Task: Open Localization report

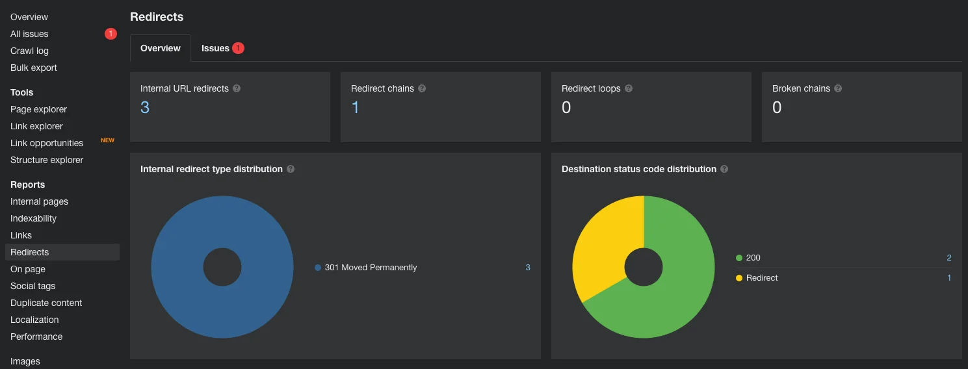Action: pyautogui.click(x=34, y=320)
